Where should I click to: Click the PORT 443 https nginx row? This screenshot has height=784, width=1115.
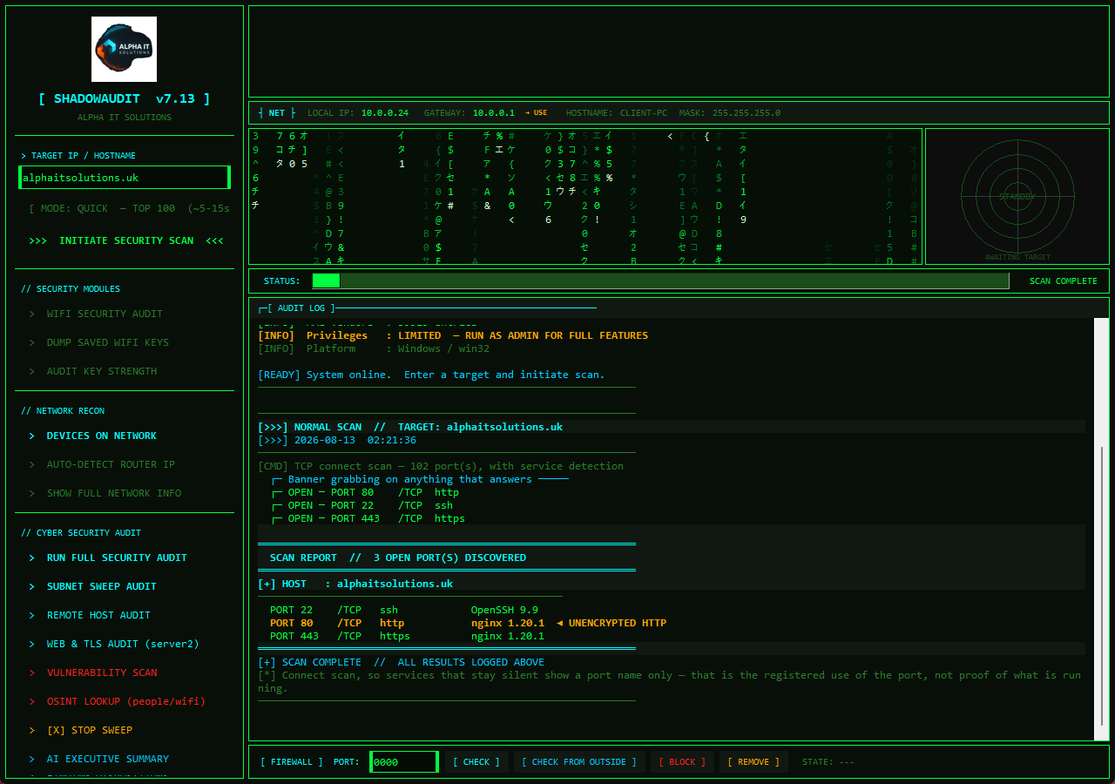click(407, 636)
